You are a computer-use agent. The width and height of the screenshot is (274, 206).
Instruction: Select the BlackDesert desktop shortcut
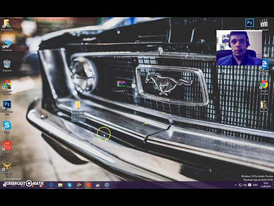click(x=7, y=168)
